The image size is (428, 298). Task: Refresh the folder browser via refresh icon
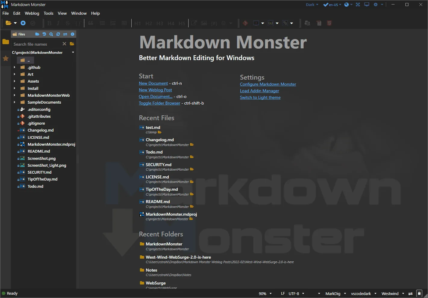coord(58,34)
